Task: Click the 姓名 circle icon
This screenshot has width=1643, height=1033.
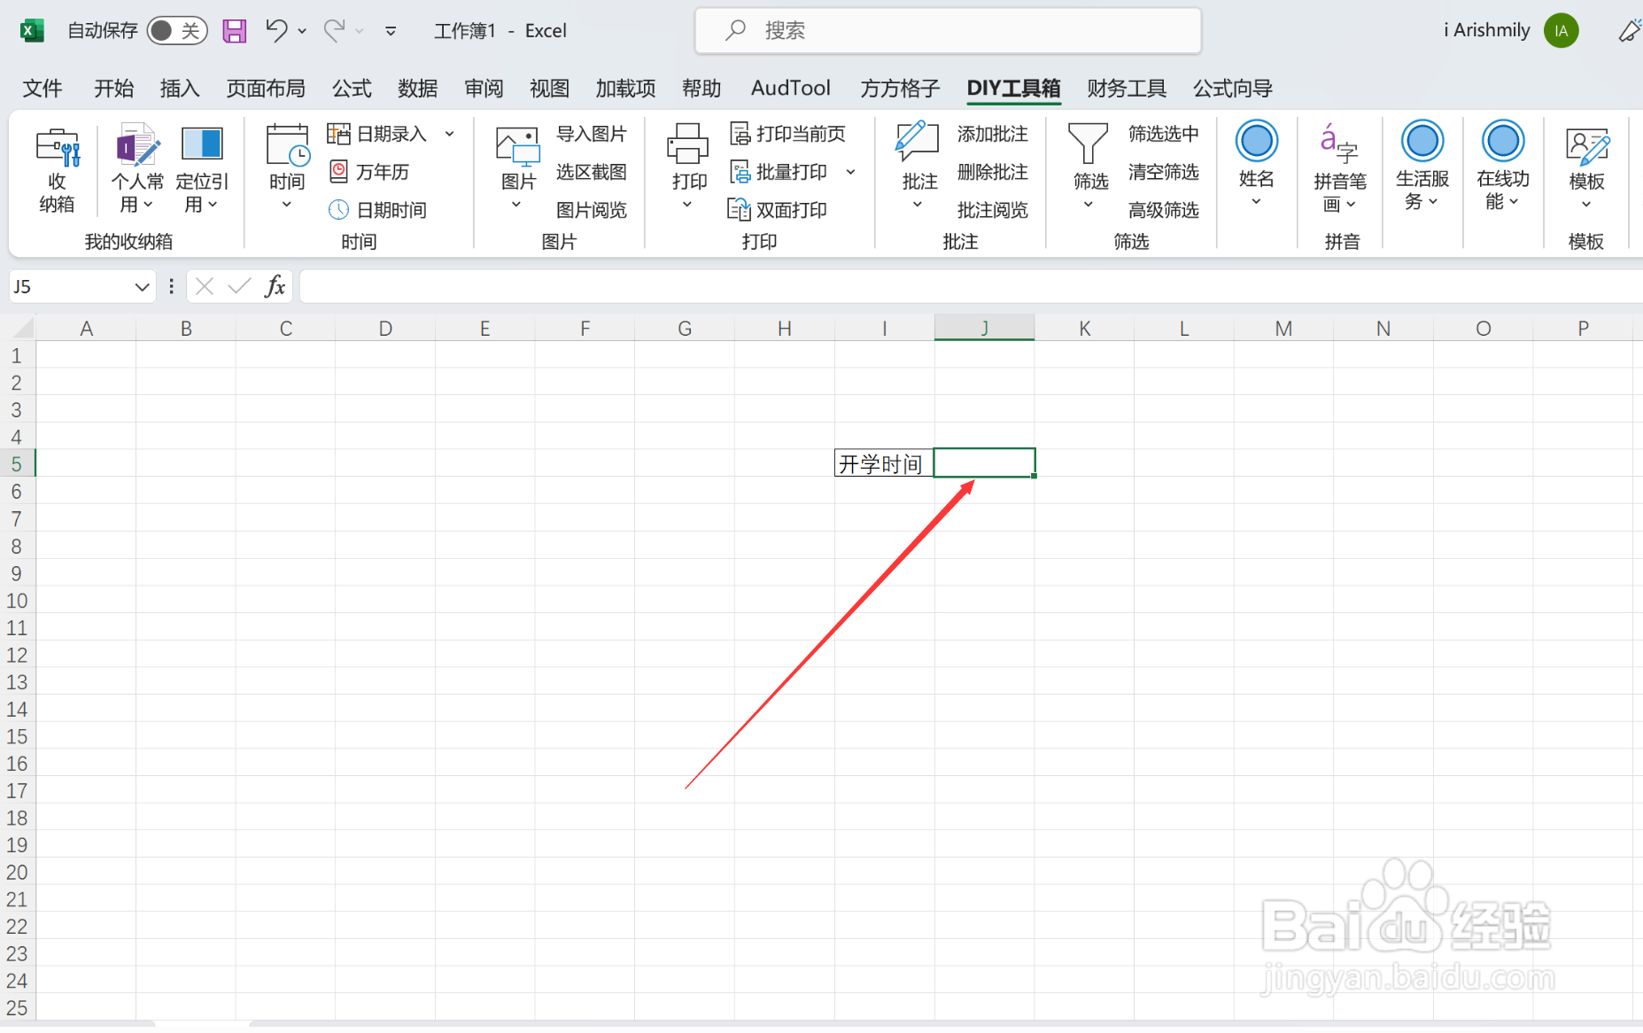Action: [1257, 141]
